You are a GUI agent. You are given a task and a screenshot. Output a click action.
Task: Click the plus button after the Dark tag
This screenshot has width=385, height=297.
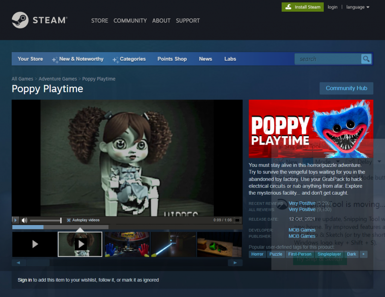coord(363,254)
